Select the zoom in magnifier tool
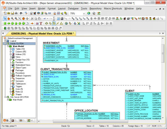 pos(12,19)
